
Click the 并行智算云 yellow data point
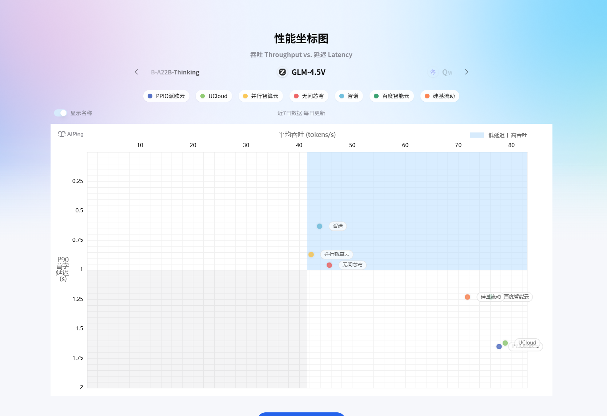click(311, 254)
